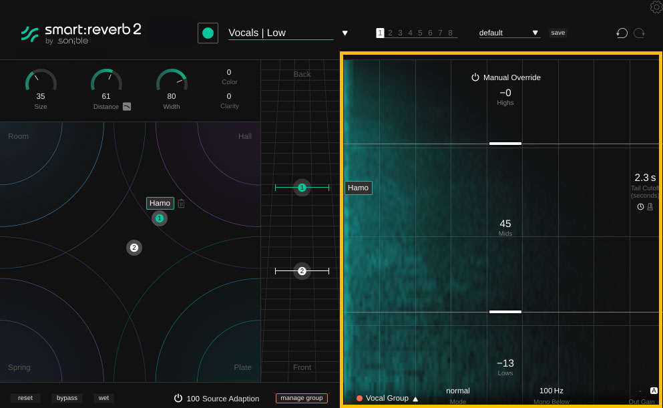Select the metronome tempo sync icon
This screenshot has height=408, width=663.
coord(650,207)
